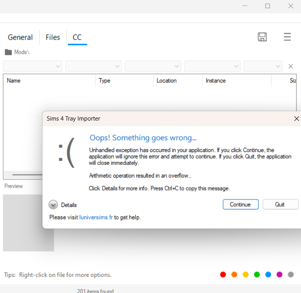
Task: Clear filters with the X icon
Action: (291, 66)
